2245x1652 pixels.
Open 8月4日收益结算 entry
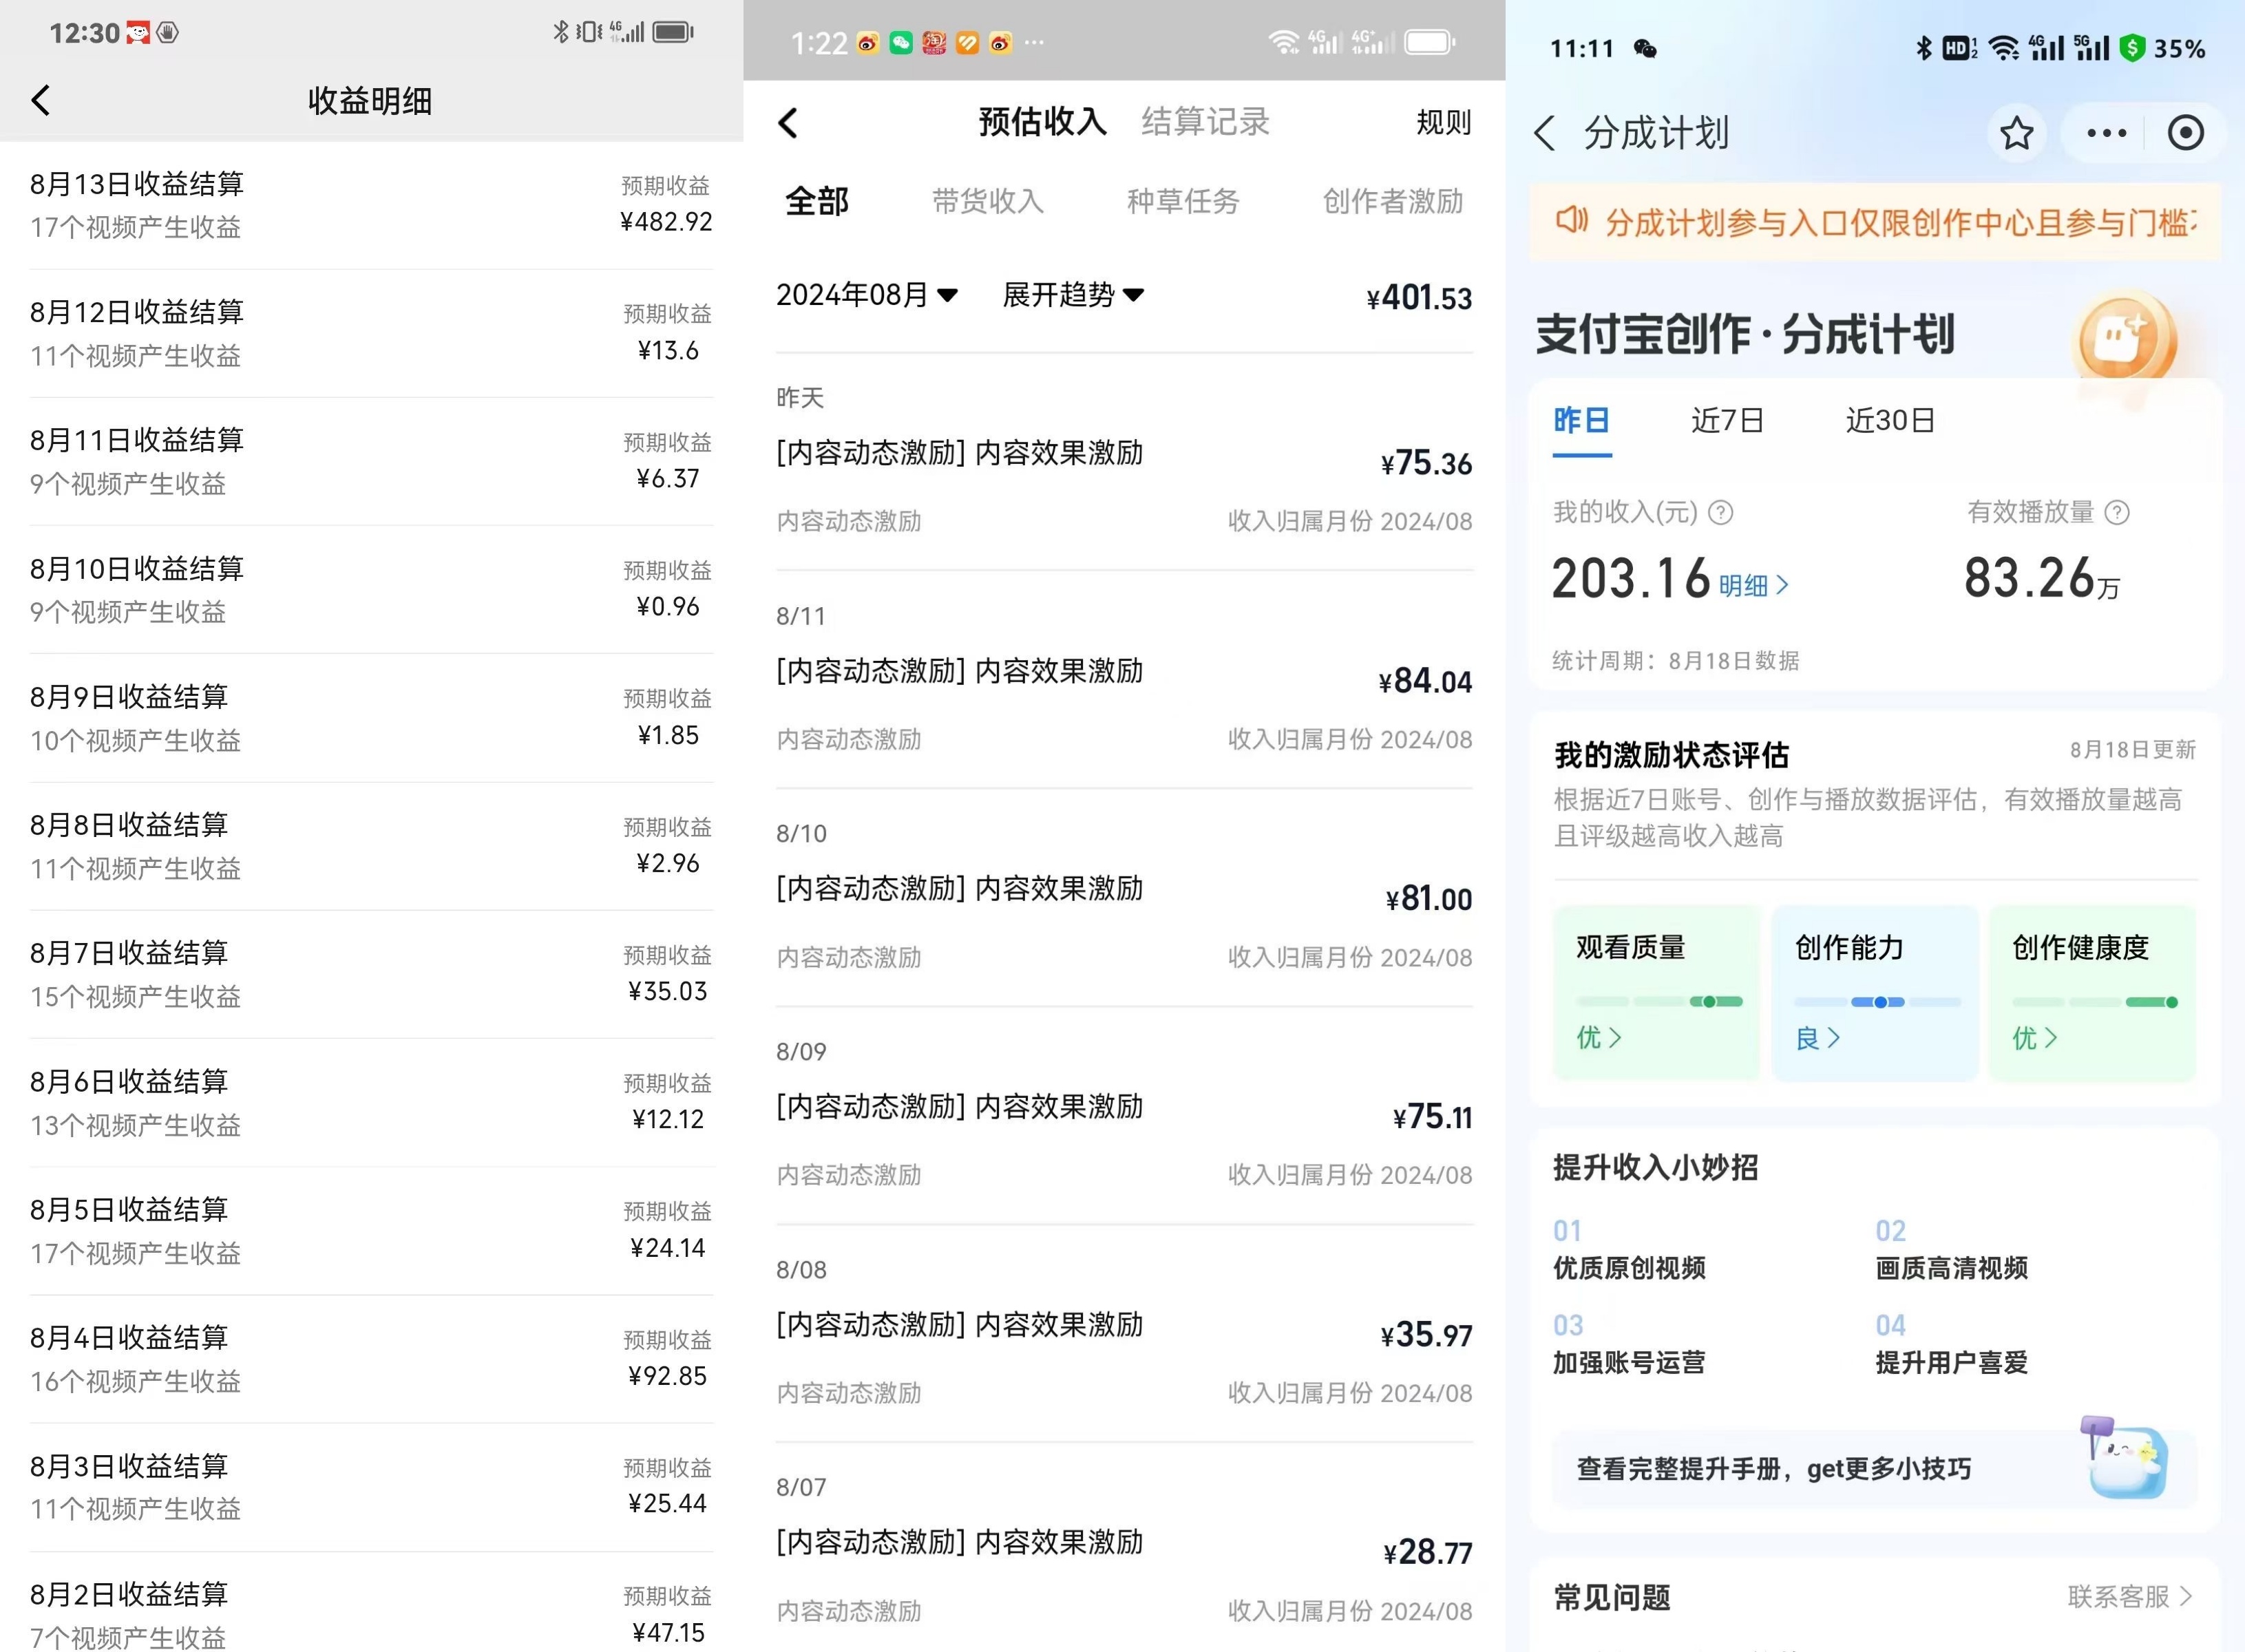[371, 1359]
